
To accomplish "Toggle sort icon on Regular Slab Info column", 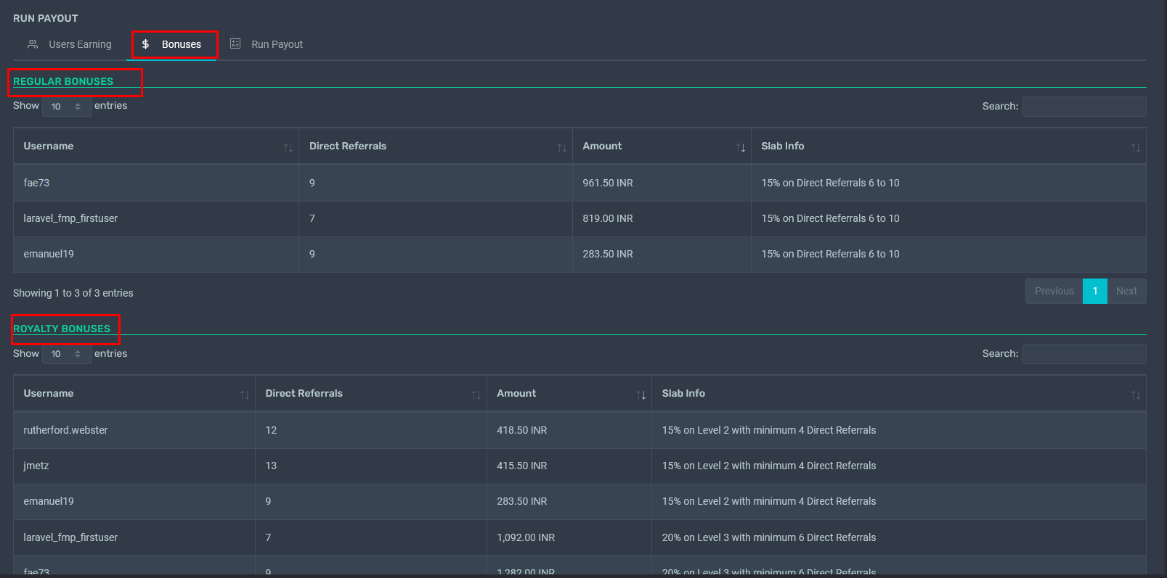I will click(x=1135, y=147).
